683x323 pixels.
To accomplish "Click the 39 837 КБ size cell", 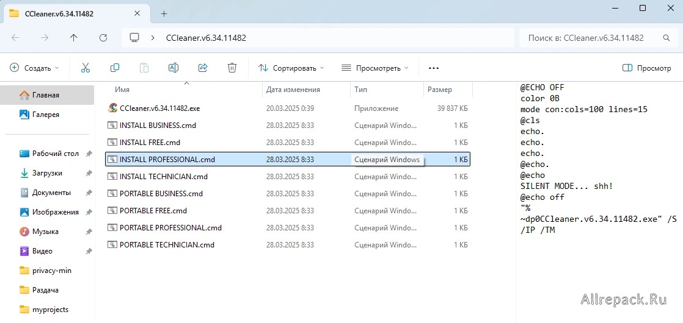I will click(x=453, y=108).
